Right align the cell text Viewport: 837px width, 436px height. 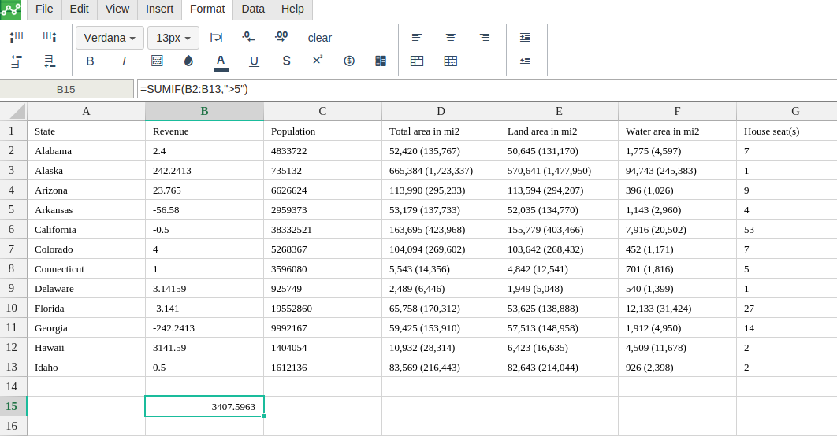[485, 37]
